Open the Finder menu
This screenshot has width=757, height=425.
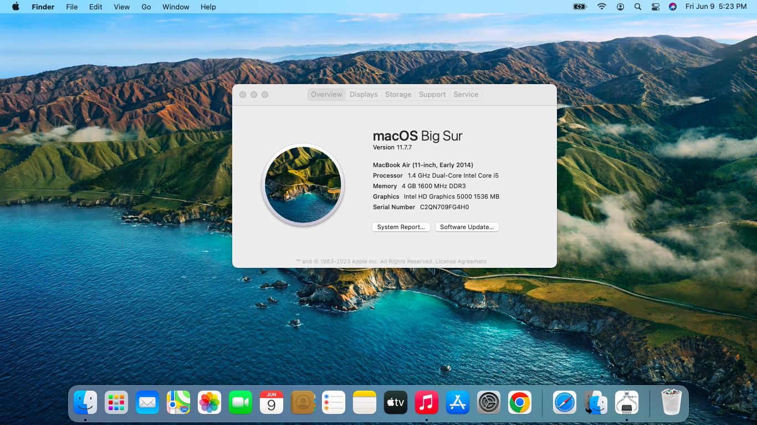click(43, 7)
